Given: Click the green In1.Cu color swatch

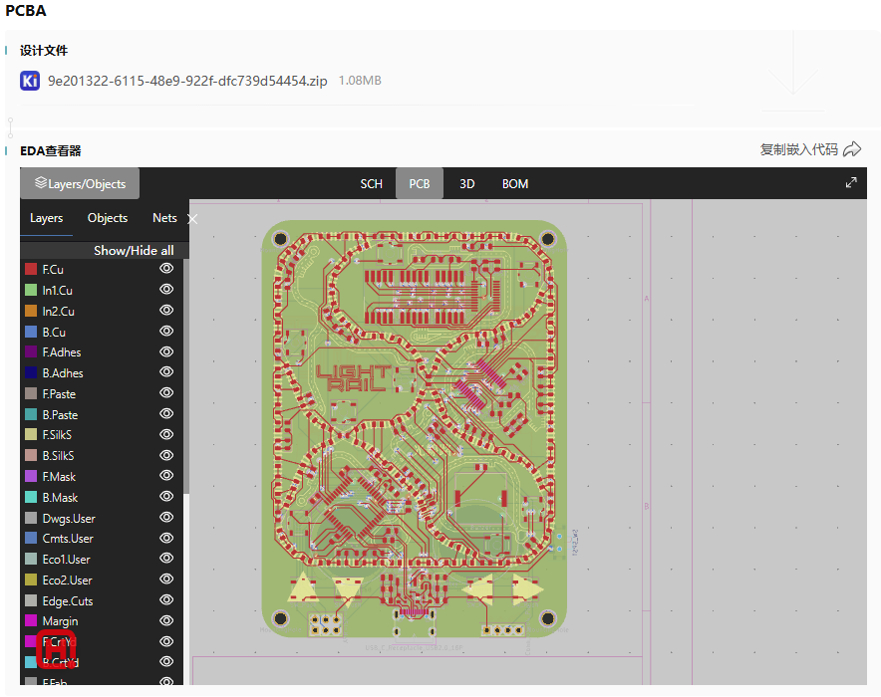Looking at the screenshot, I should pyautogui.click(x=31, y=290).
